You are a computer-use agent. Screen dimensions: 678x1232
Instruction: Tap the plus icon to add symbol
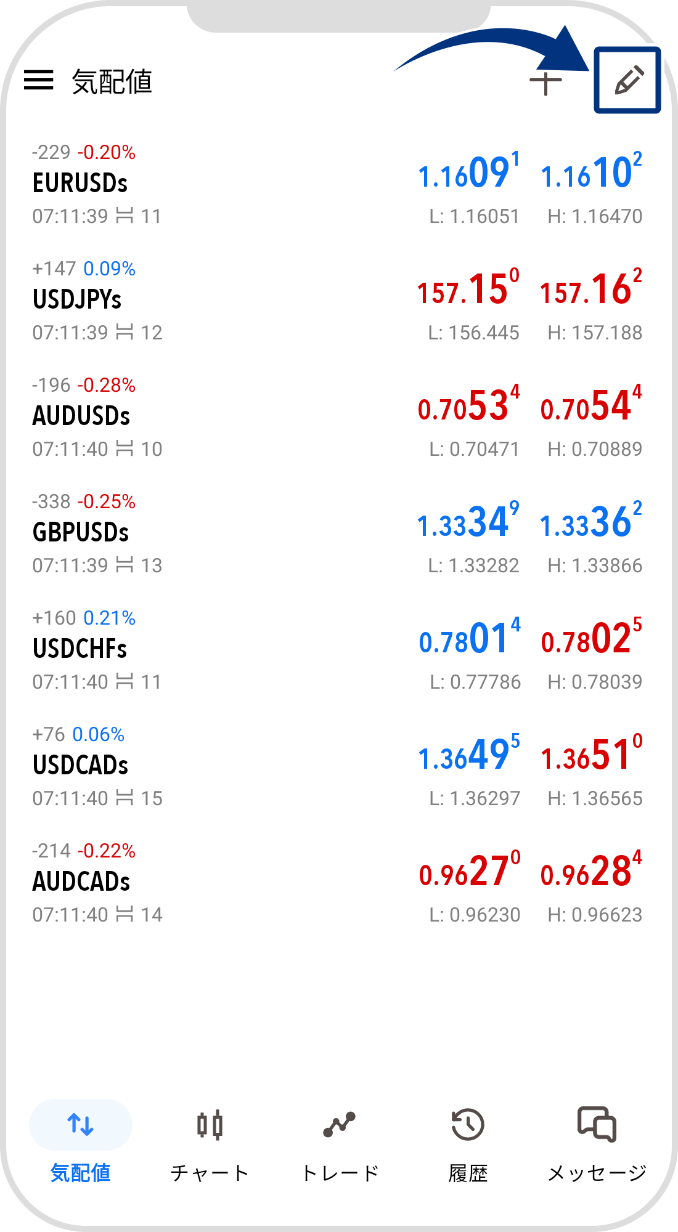pyautogui.click(x=545, y=83)
